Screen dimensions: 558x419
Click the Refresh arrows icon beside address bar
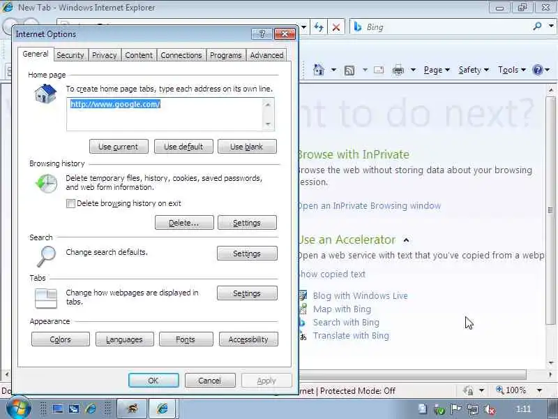(319, 27)
